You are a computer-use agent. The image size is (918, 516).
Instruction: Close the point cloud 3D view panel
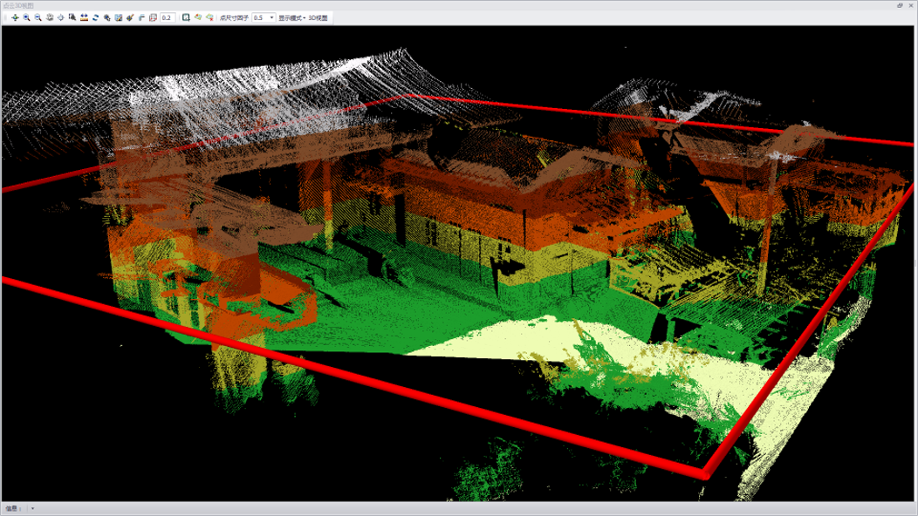pyautogui.click(x=910, y=5)
